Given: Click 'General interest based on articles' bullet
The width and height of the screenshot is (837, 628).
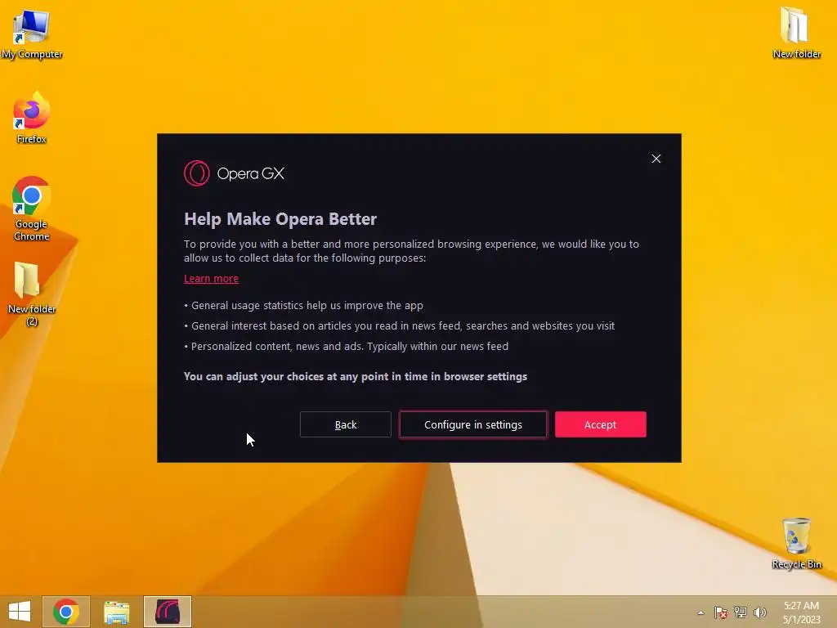Looking at the screenshot, I should pyautogui.click(x=399, y=325).
